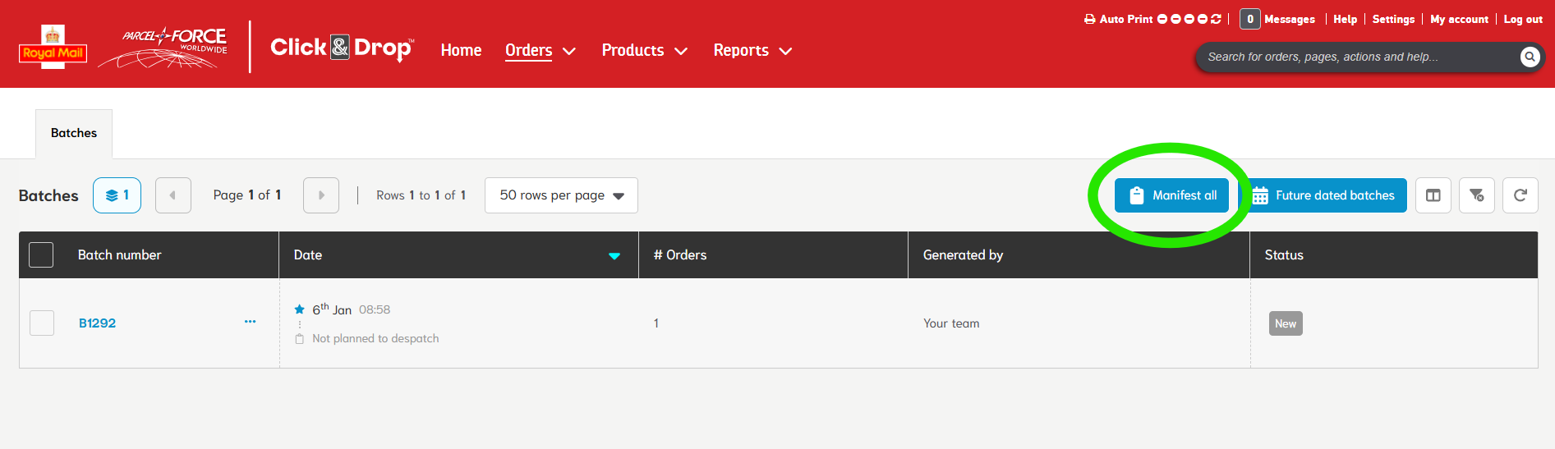Type in the search orders field
This screenshot has height=449, width=1555.
pyautogui.click(x=1355, y=57)
